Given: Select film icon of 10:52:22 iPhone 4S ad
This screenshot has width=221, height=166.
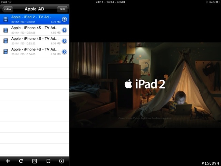Looking at the screenshot, I should (6, 41).
